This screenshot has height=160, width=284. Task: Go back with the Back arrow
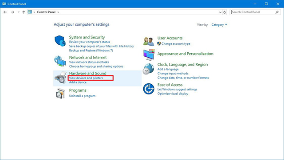(x=5, y=12)
